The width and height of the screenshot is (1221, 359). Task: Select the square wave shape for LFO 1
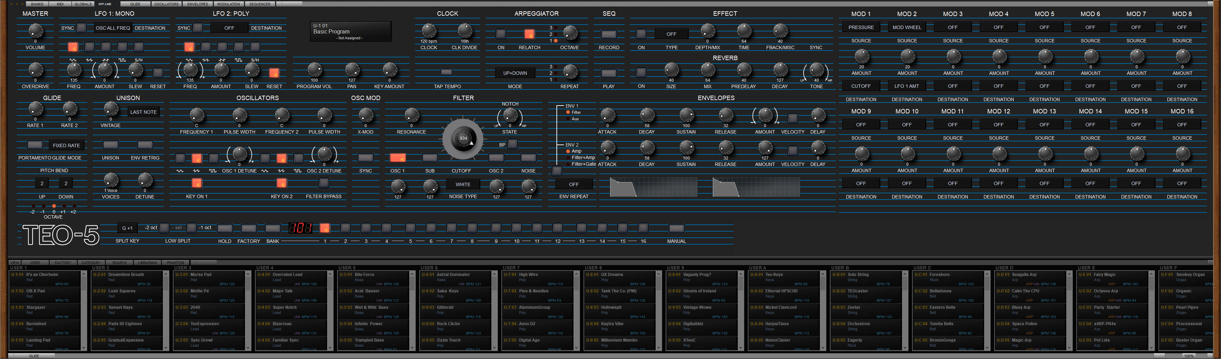(122, 47)
